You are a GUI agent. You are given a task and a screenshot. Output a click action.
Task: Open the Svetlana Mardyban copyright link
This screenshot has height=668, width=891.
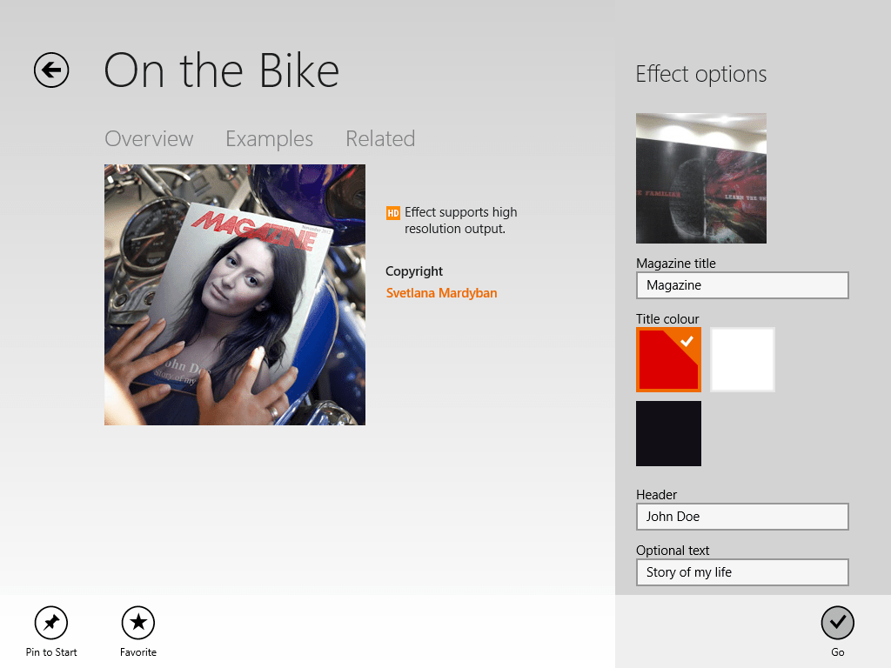[x=441, y=293]
